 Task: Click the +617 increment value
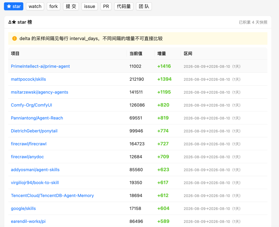coord(163,182)
